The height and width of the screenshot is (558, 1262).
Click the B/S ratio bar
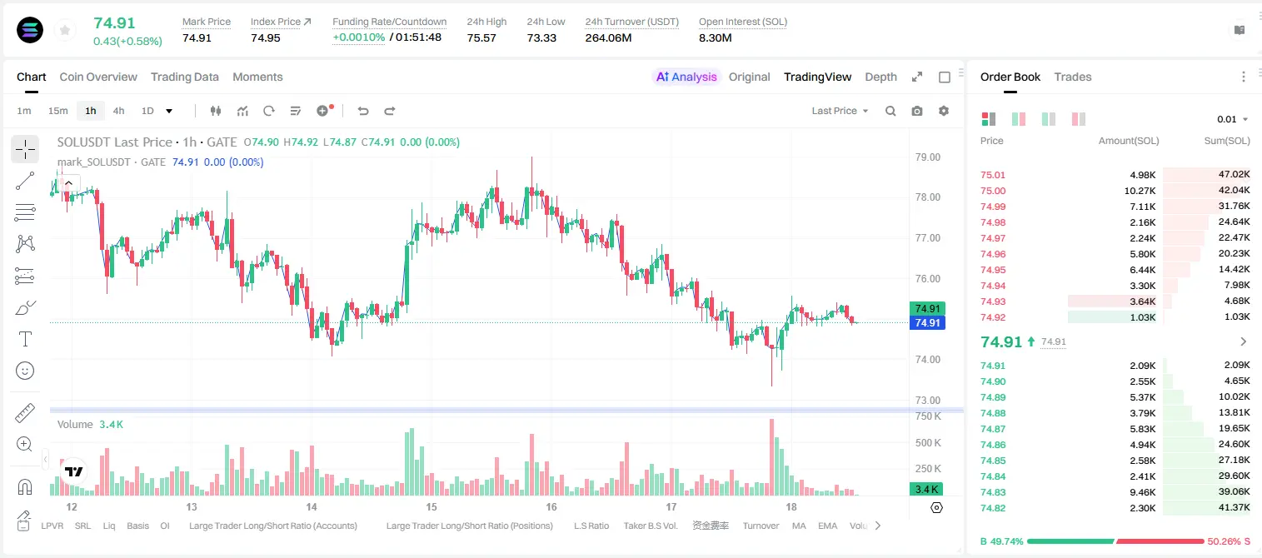[1115, 541]
